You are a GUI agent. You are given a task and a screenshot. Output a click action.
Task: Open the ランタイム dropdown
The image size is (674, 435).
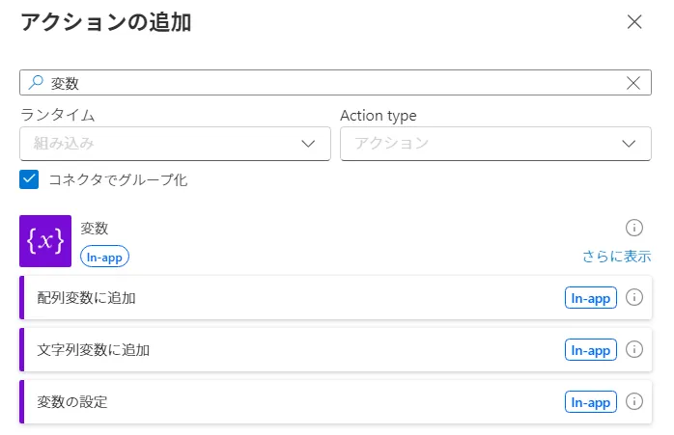pyautogui.click(x=174, y=144)
